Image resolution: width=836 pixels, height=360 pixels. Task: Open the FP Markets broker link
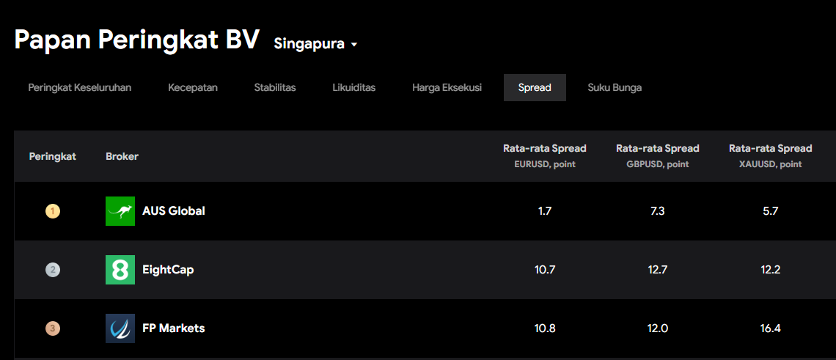(x=174, y=328)
